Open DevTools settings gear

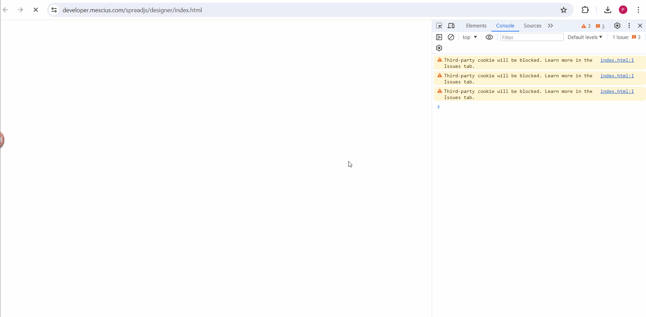617,26
